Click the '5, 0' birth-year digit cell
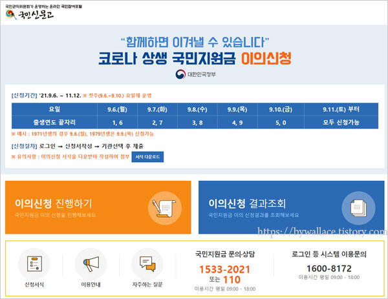 tap(281, 122)
